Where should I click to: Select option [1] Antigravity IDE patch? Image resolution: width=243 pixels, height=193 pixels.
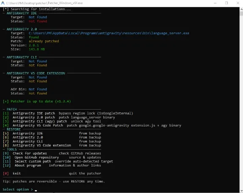(68, 113)
